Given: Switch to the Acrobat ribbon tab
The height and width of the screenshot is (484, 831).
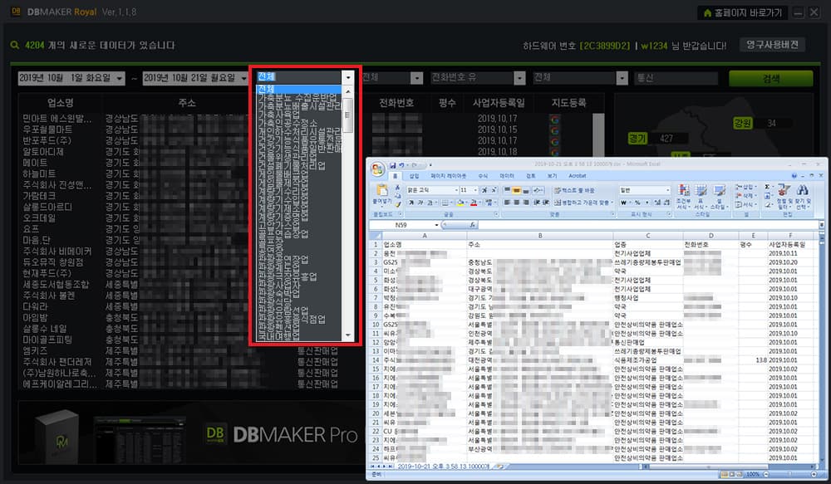Looking at the screenshot, I should pyautogui.click(x=578, y=176).
